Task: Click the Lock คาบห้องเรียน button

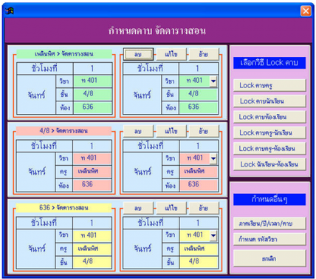Action: click(x=269, y=117)
